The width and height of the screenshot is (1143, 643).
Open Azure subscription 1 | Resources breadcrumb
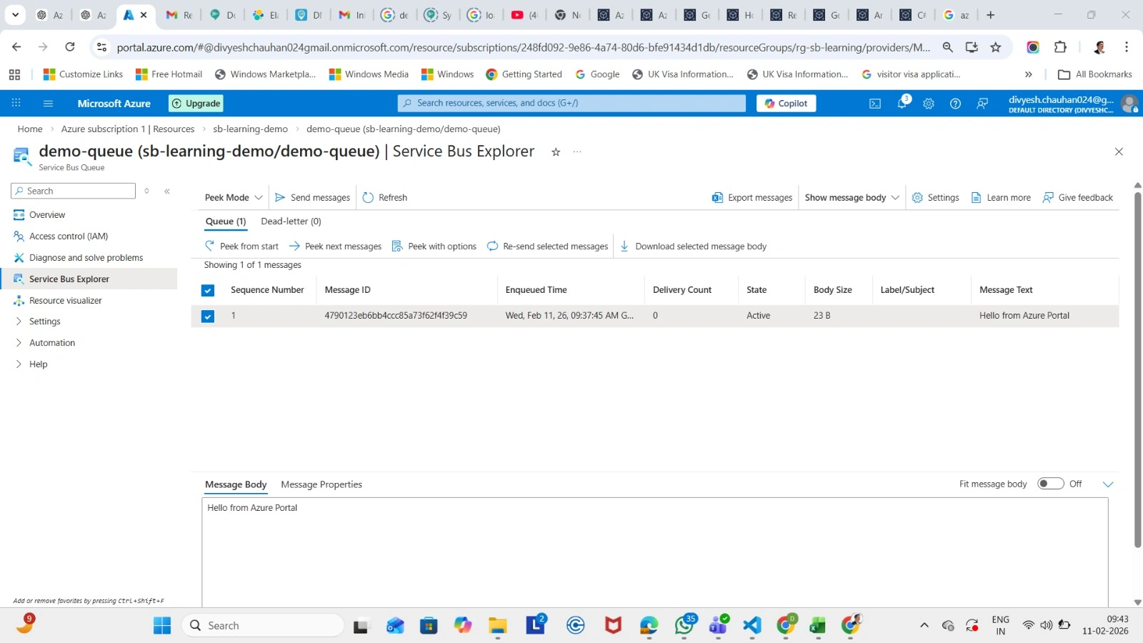point(128,129)
